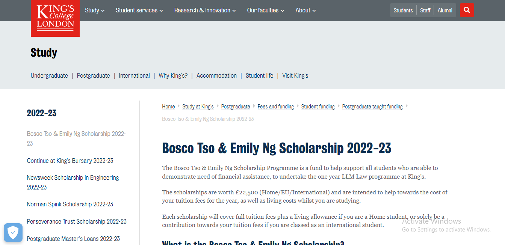Click the Bosco Tso scholarship page title
Image resolution: width=505 pixels, height=245 pixels.
point(277,148)
